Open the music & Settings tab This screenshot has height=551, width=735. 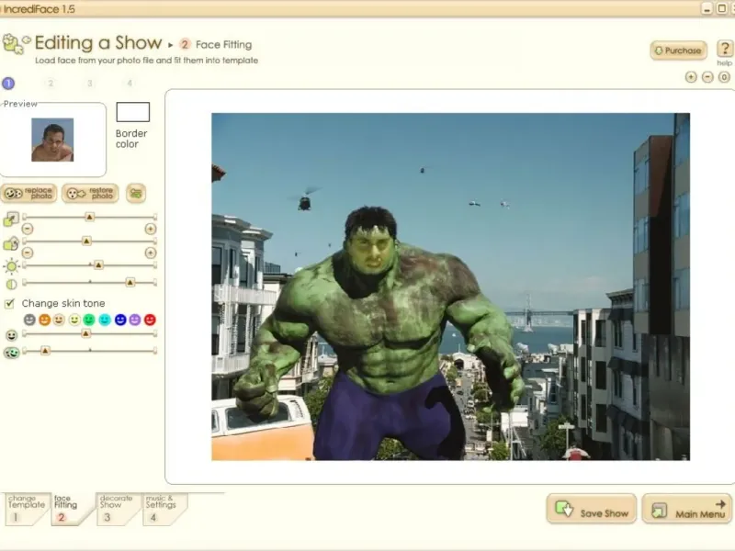pyautogui.click(x=164, y=509)
